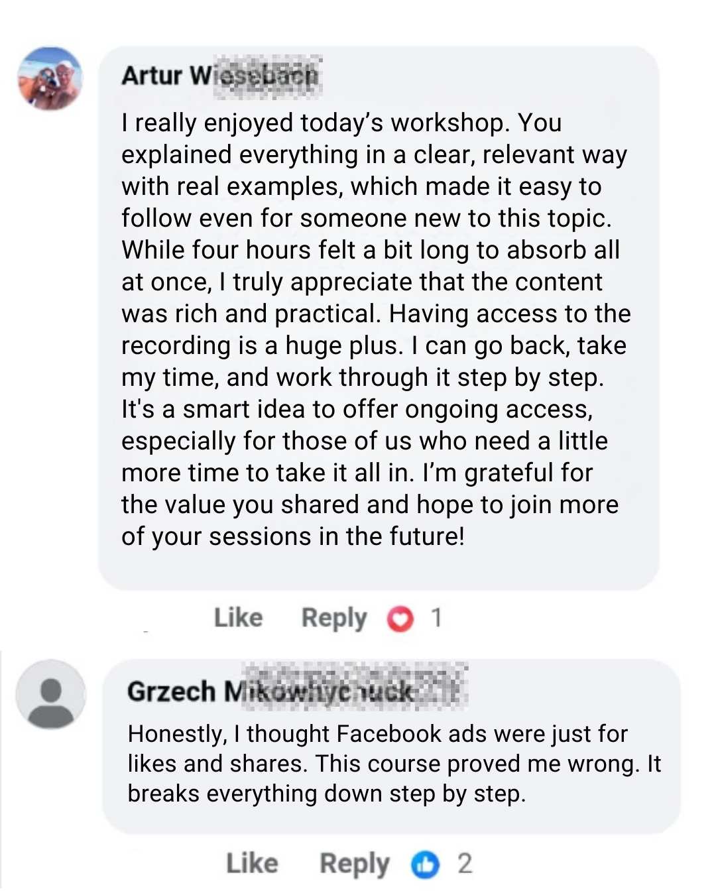
Task: Open reaction count "2" on Grzech's comment
Action: 465,864
